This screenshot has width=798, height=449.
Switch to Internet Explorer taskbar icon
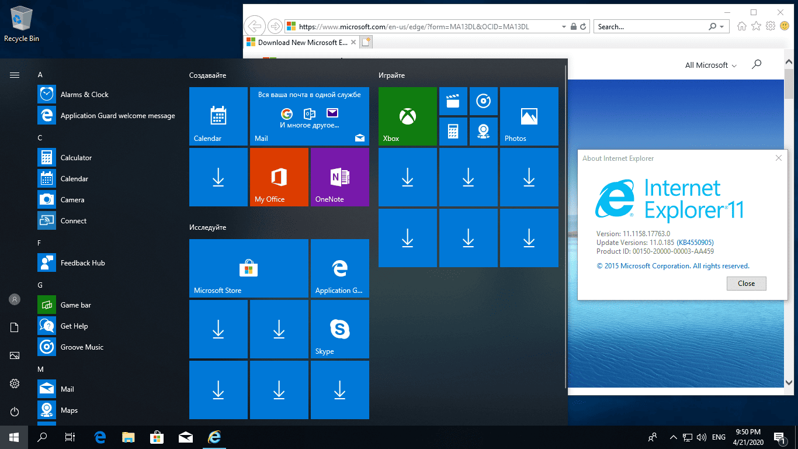coord(214,437)
